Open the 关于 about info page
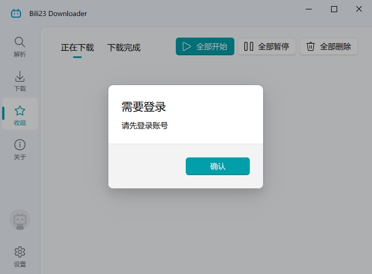This screenshot has width=372, height=274. (20, 149)
